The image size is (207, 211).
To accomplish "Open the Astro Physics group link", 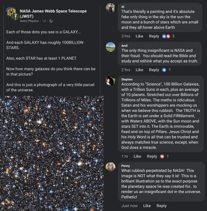I will pos(29,21).
